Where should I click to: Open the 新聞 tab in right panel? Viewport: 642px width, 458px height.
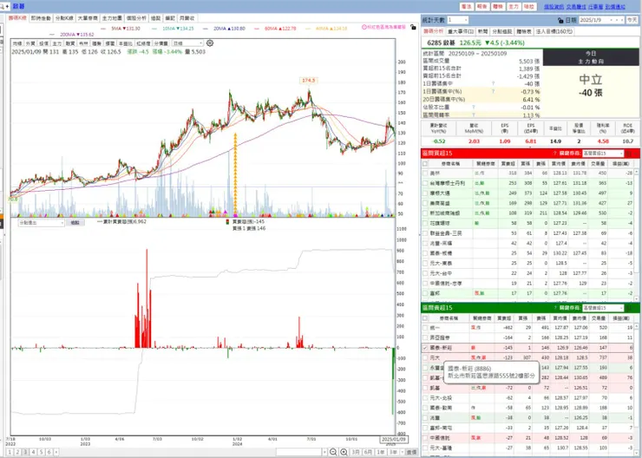click(x=482, y=31)
